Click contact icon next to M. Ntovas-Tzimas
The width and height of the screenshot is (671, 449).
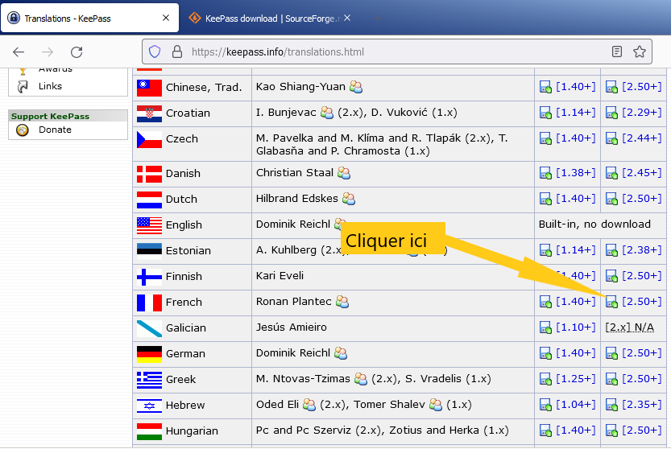(361, 379)
